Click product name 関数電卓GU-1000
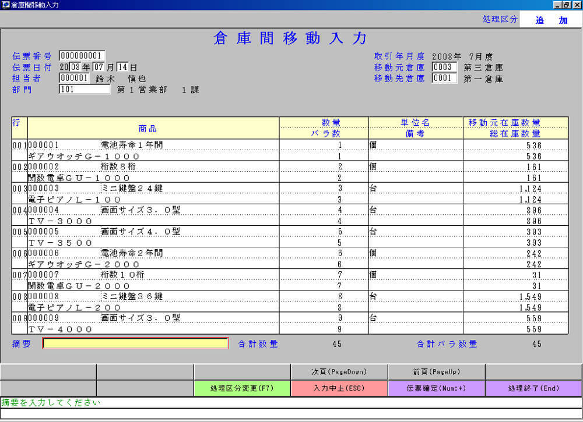 tap(79, 178)
